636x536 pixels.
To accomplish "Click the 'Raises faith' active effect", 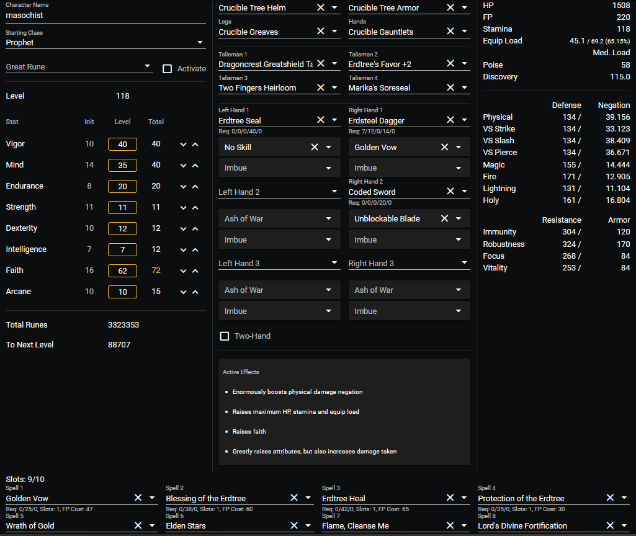I will click(x=249, y=431).
